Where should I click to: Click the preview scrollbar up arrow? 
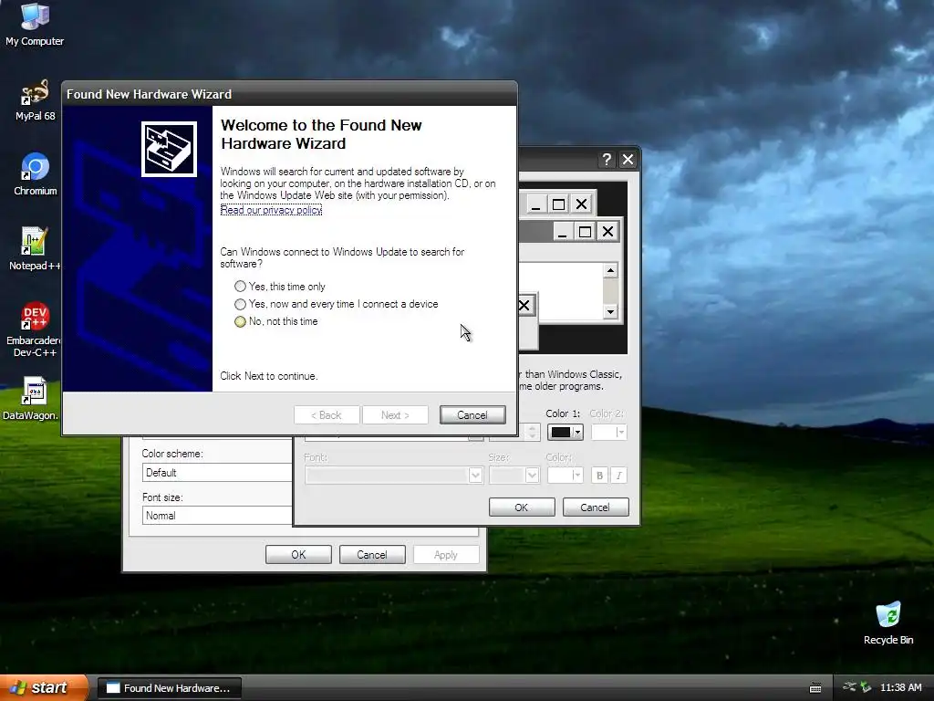(x=610, y=270)
